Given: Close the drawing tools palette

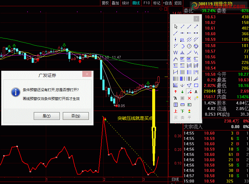Looking at the screenshot, I should pos(196,19).
